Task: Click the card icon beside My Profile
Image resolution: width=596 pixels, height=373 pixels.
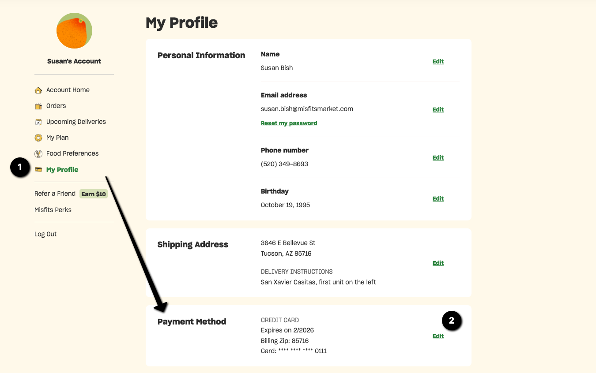Action: point(38,170)
